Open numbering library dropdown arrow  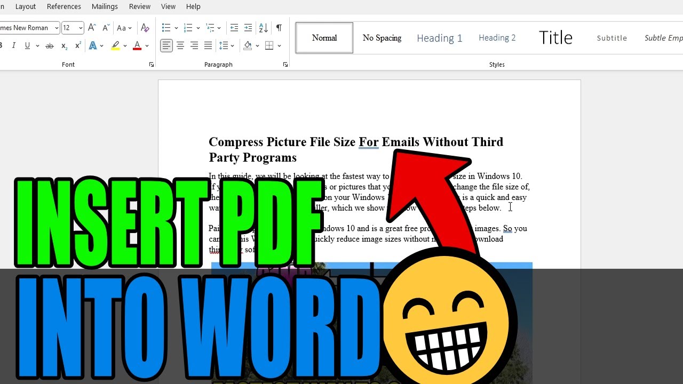click(x=198, y=28)
